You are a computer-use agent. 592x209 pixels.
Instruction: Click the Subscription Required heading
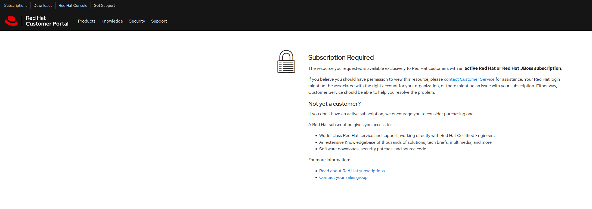[x=341, y=58]
